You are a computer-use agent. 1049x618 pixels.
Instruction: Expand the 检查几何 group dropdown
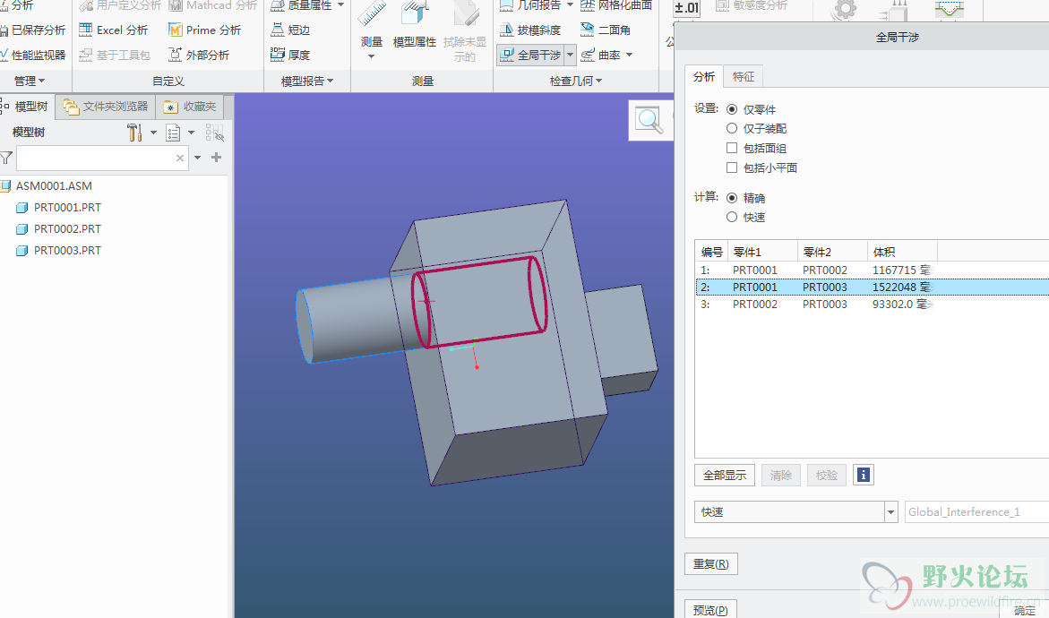pos(576,81)
